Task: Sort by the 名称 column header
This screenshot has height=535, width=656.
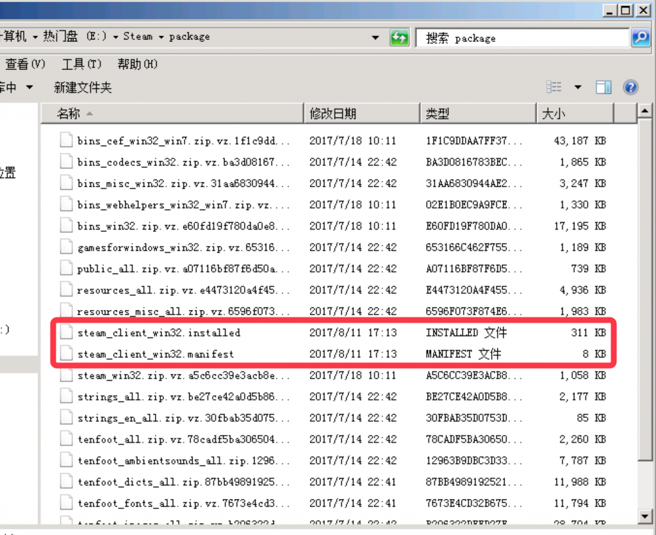Action: click(x=172, y=113)
